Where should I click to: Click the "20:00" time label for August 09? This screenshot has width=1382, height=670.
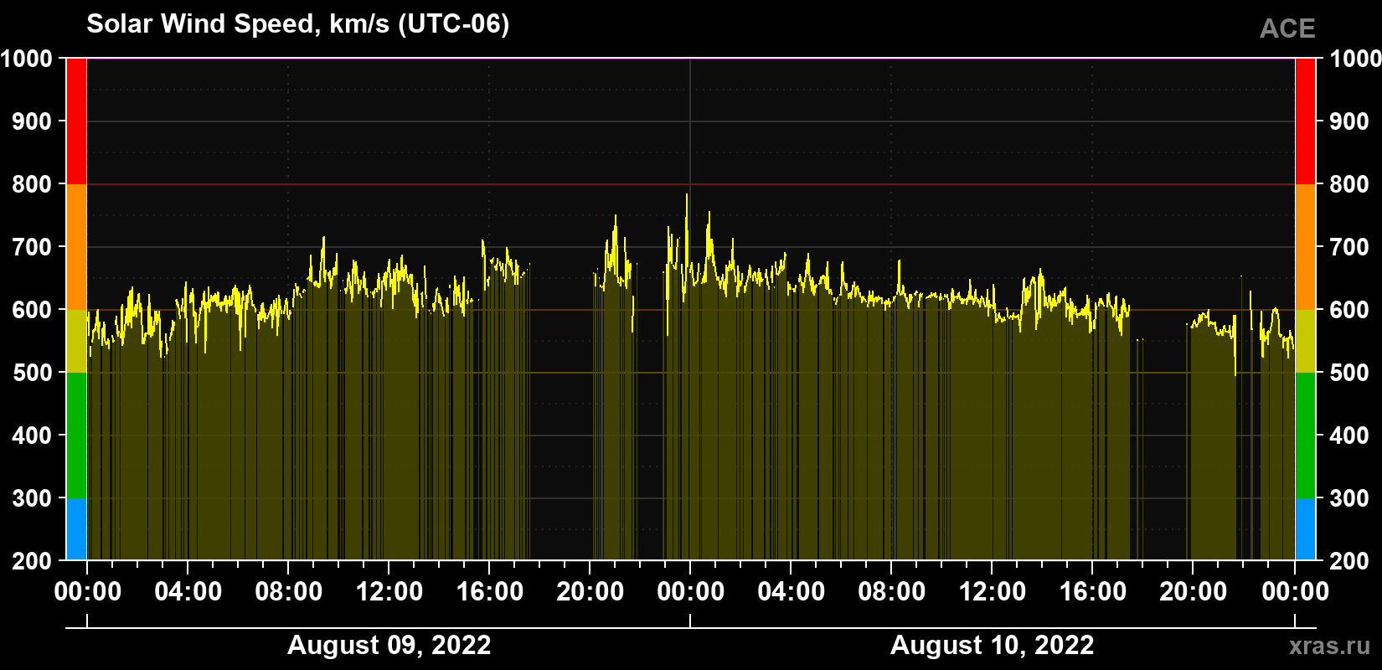(590, 592)
